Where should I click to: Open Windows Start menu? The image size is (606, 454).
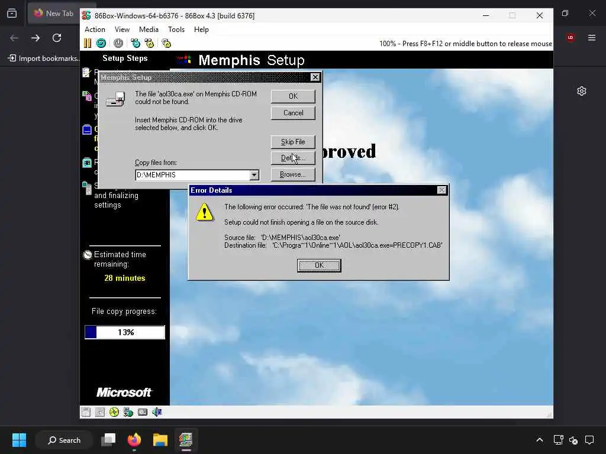(19, 440)
